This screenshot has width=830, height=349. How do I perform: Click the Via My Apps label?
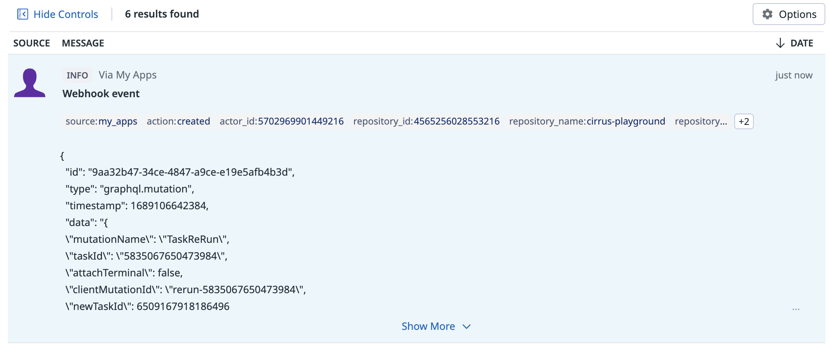click(127, 75)
